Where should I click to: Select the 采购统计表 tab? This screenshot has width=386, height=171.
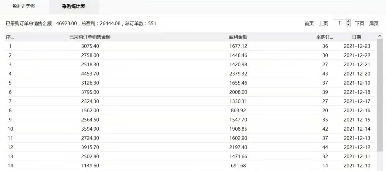coord(73,6)
